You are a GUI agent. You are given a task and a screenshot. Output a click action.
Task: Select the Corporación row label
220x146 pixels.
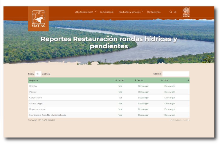coord(35,98)
